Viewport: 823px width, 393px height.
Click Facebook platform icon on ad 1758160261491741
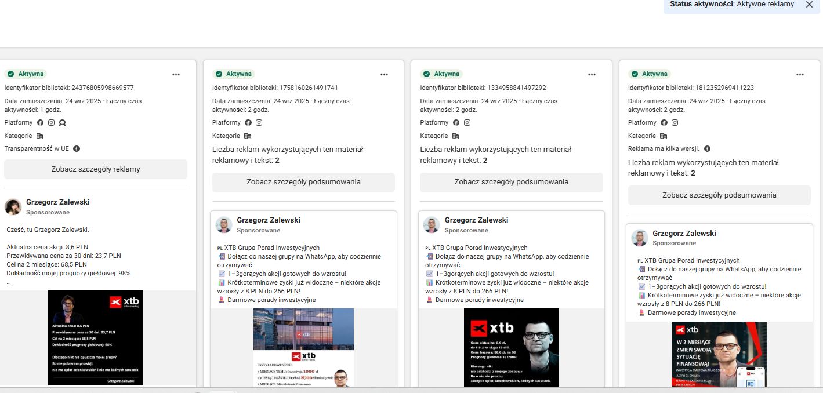248,123
